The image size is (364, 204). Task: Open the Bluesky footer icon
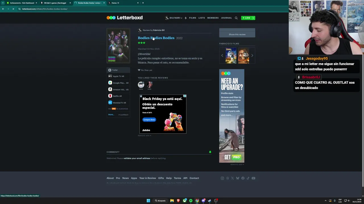237,178
